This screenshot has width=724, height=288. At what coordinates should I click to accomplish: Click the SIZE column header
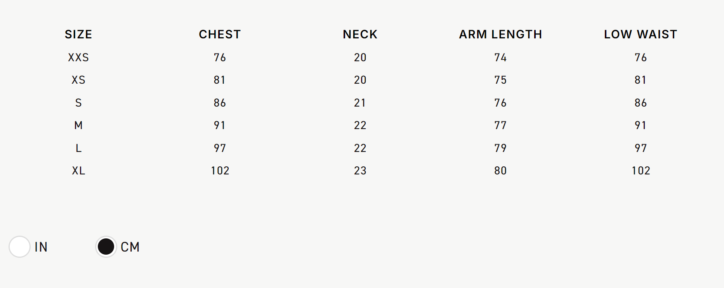(x=78, y=34)
